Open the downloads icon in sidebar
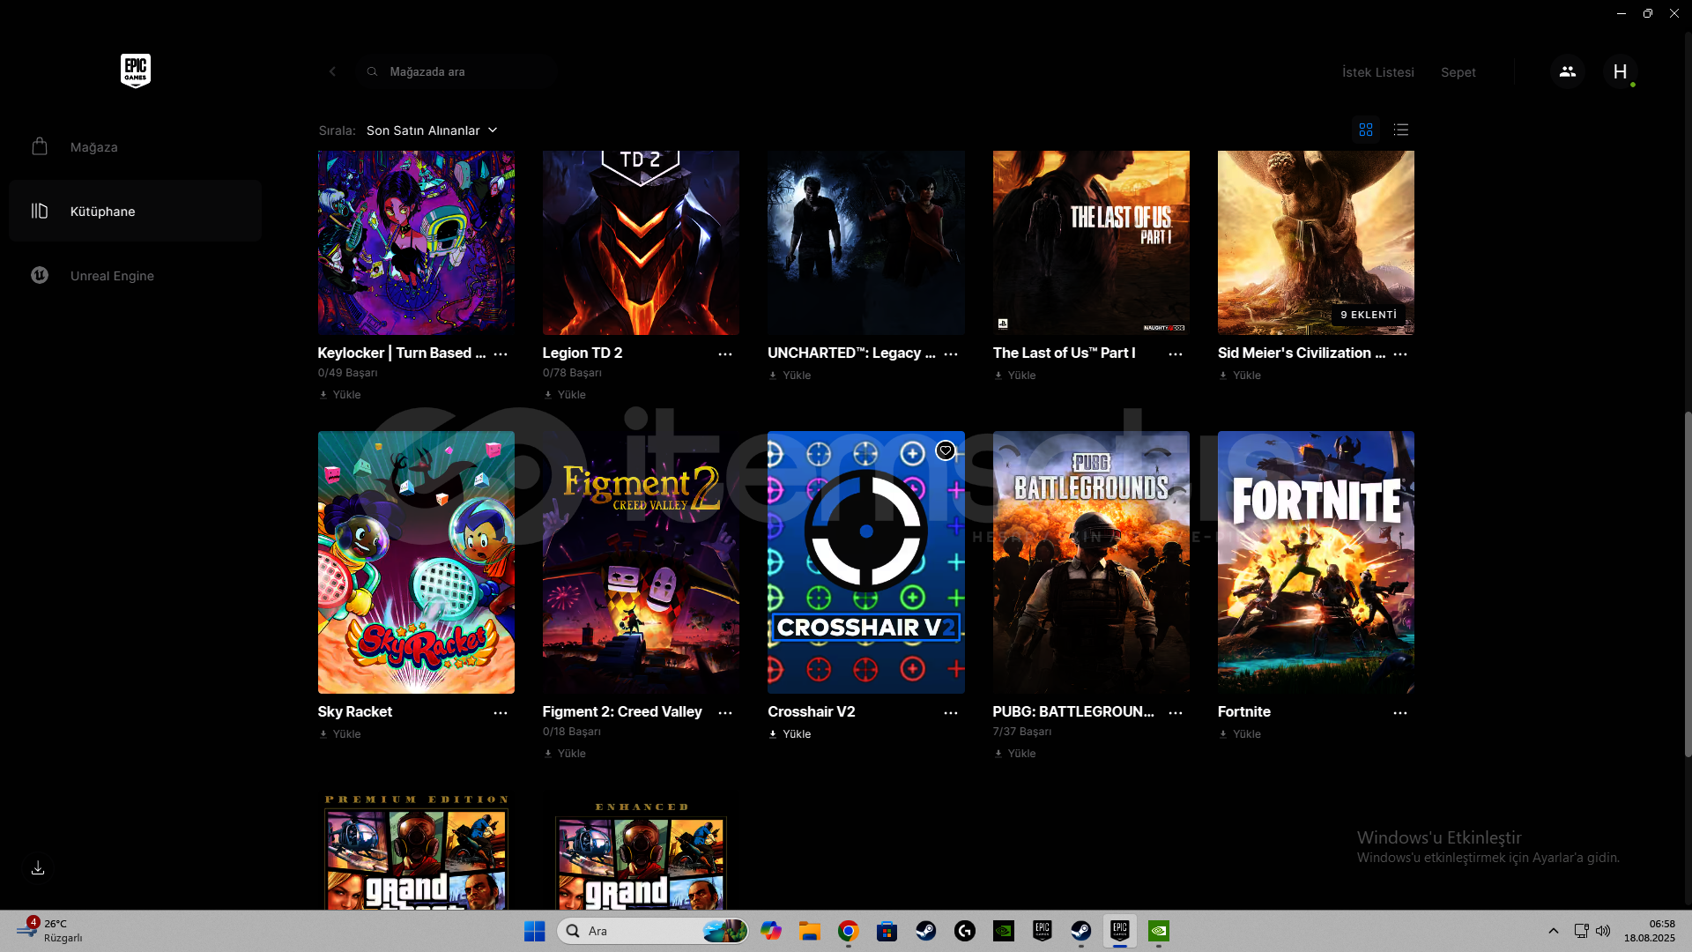The image size is (1692, 952). point(38,868)
